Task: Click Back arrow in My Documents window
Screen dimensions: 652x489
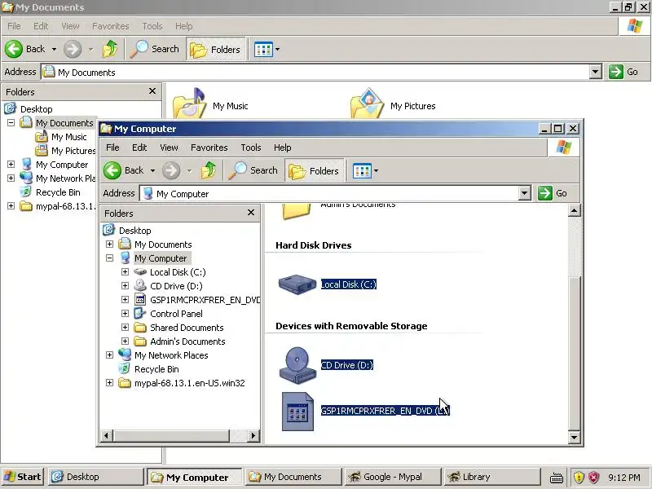Action: (14, 49)
